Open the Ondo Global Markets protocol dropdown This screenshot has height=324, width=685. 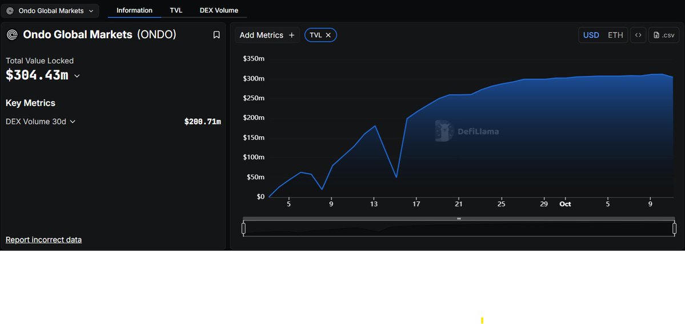coord(50,10)
